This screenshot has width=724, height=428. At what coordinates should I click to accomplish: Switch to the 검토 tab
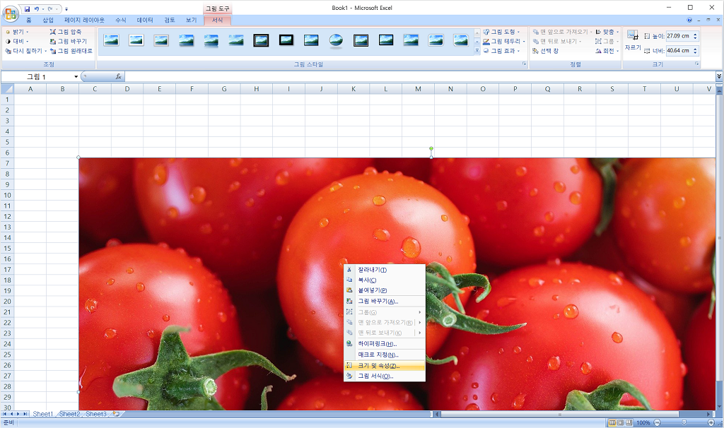pos(170,20)
